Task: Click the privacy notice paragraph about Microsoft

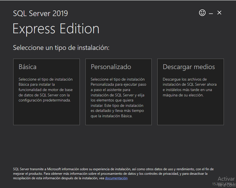Action: point(113,174)
